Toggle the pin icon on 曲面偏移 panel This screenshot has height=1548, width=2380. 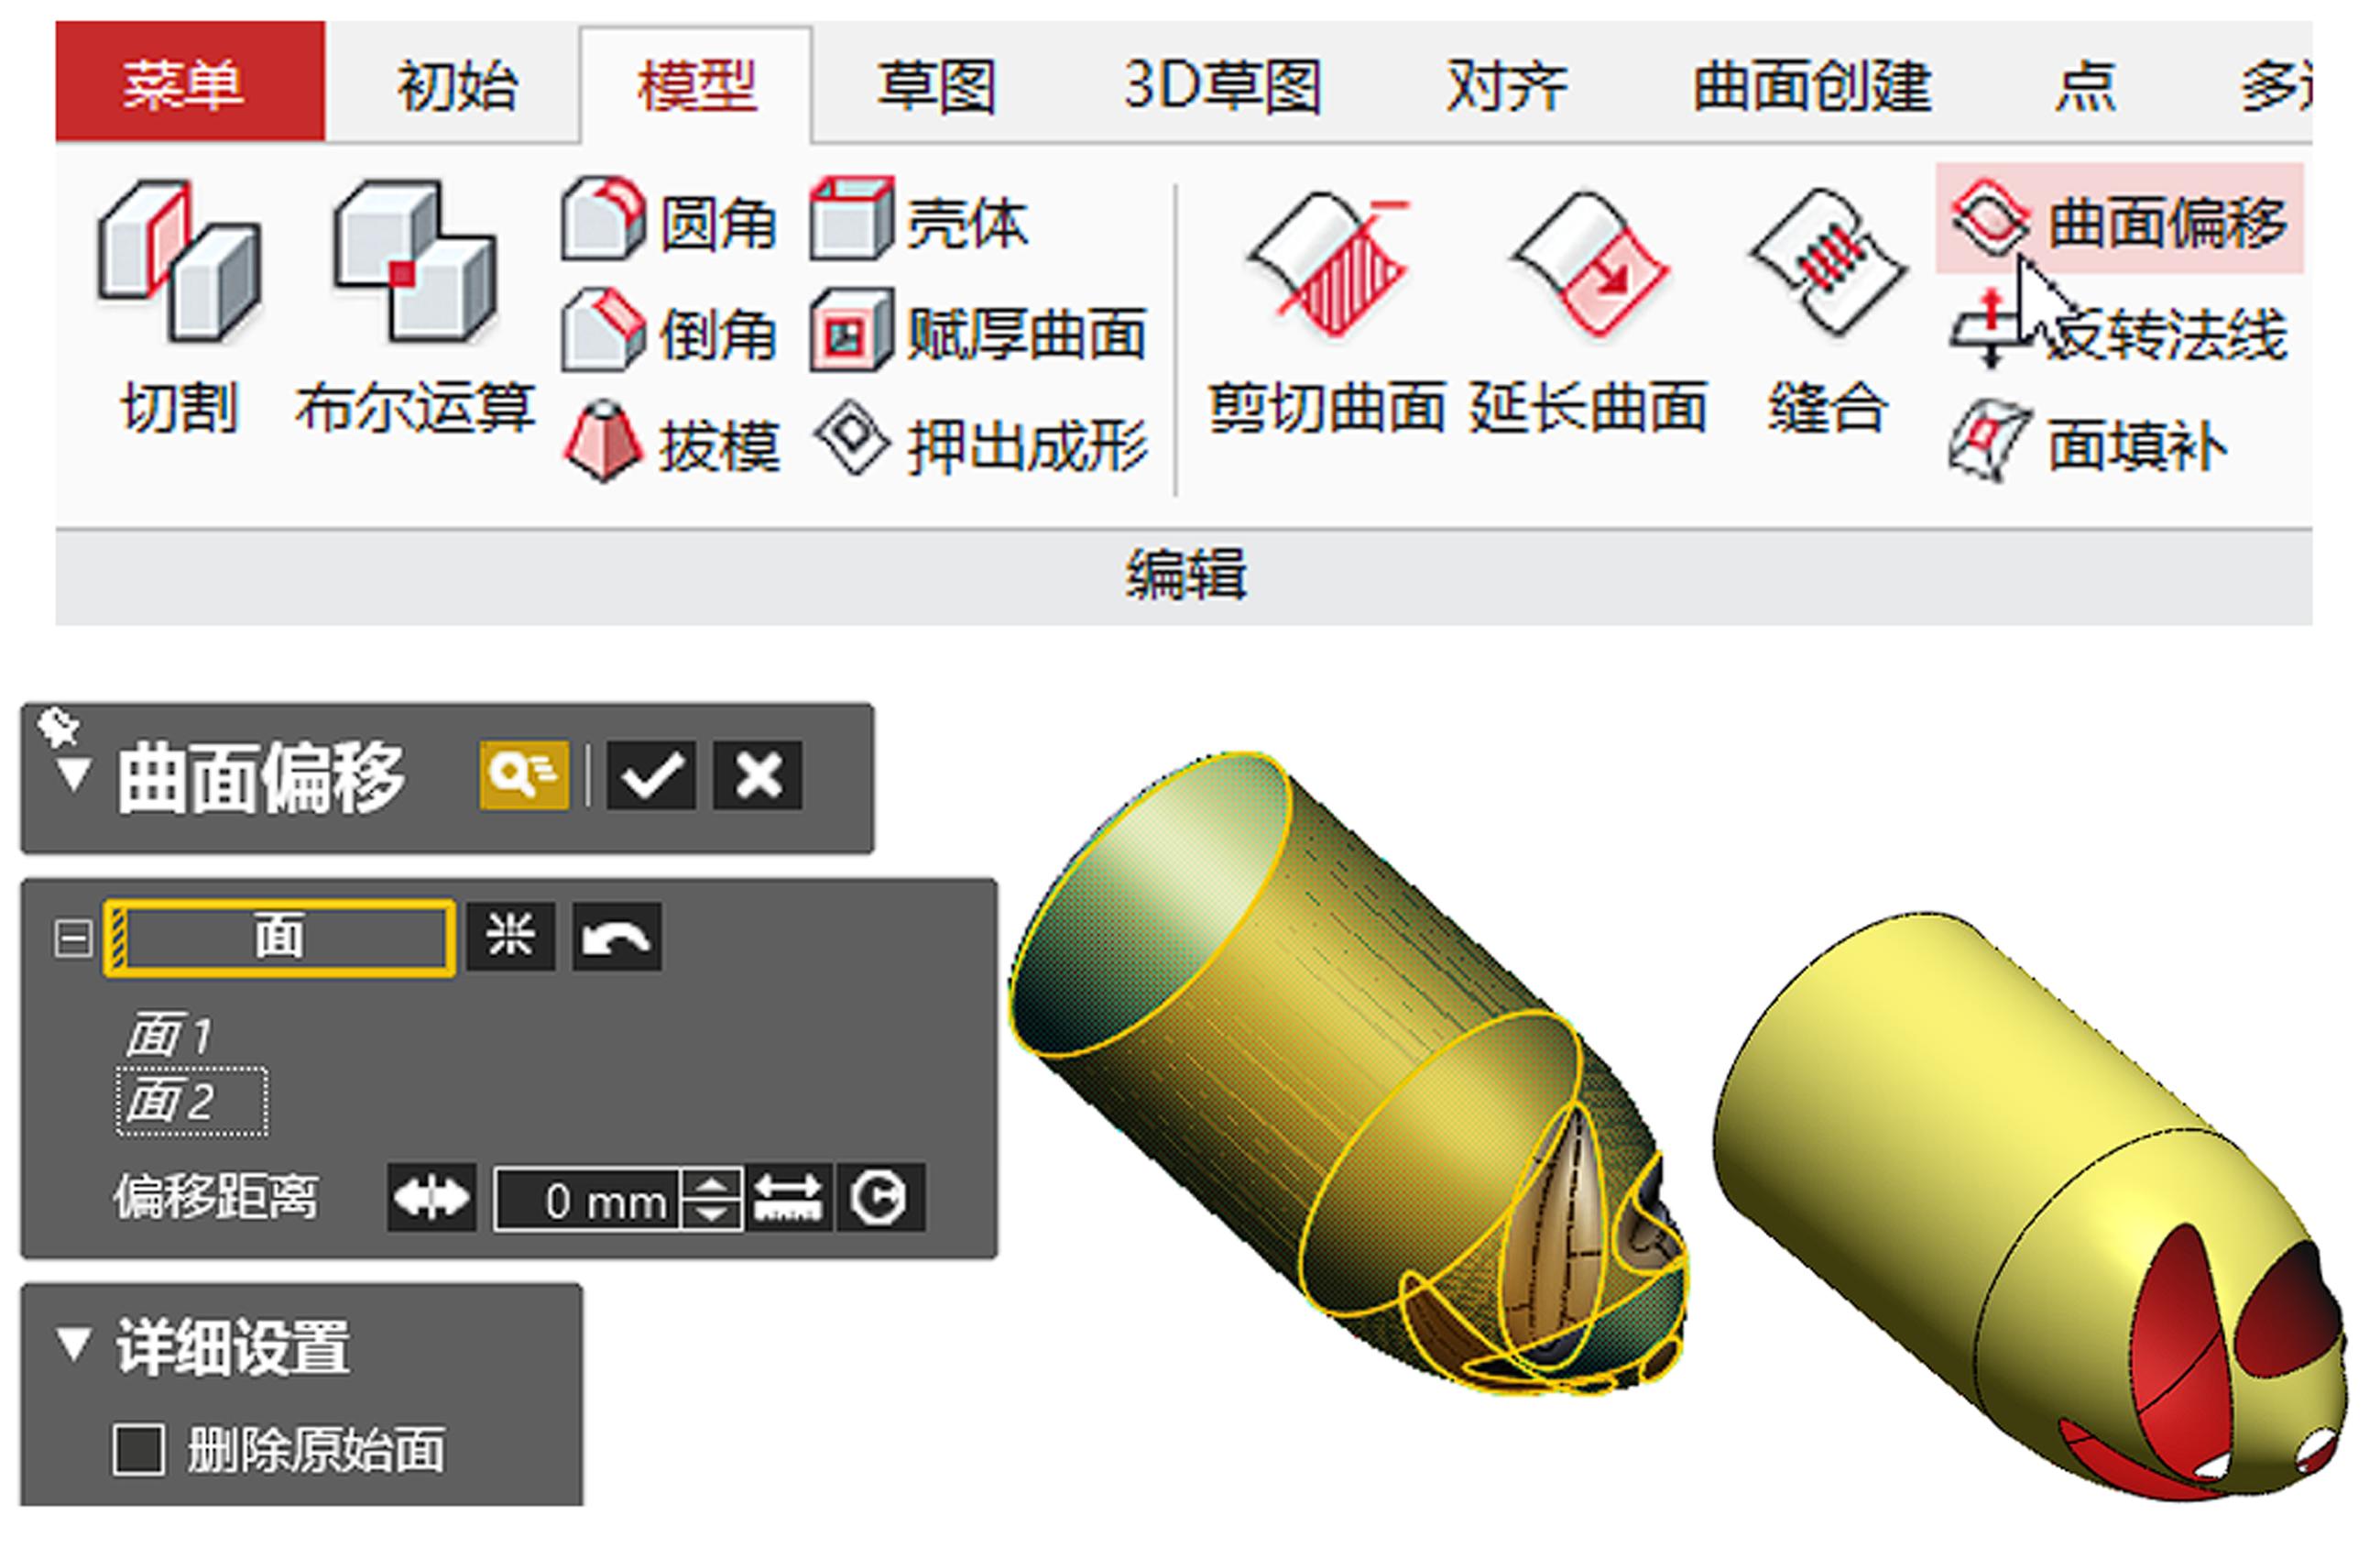[58, 728]
